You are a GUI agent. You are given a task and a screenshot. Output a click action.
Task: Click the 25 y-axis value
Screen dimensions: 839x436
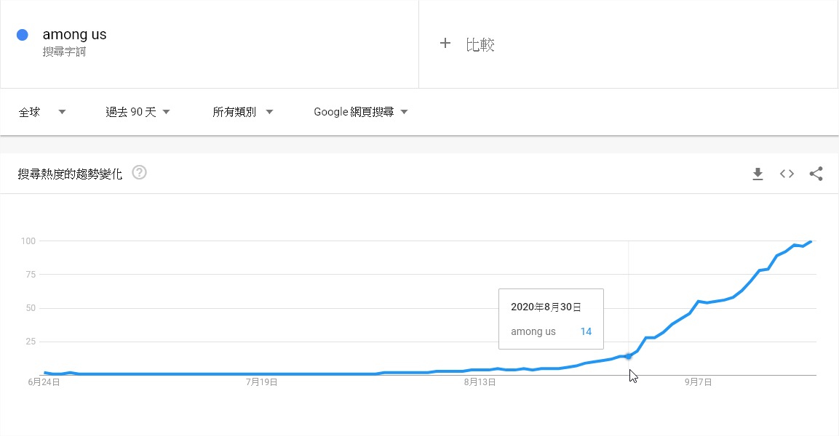31,342
